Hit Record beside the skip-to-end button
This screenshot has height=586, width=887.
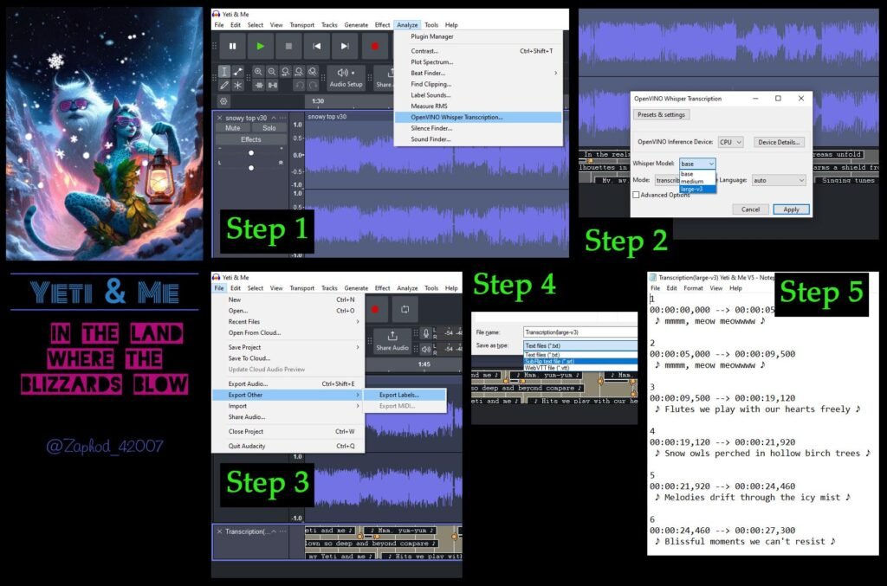point(374,47)
